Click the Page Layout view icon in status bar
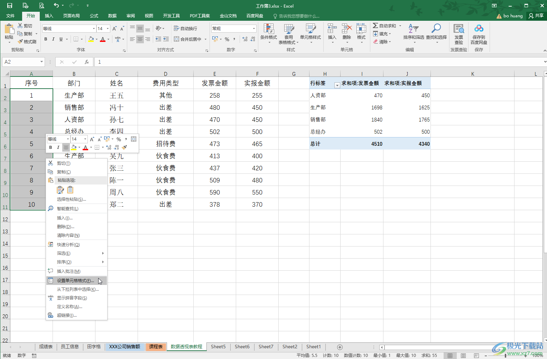The width and height of the screenshot is (547, 359). (463, 356)
